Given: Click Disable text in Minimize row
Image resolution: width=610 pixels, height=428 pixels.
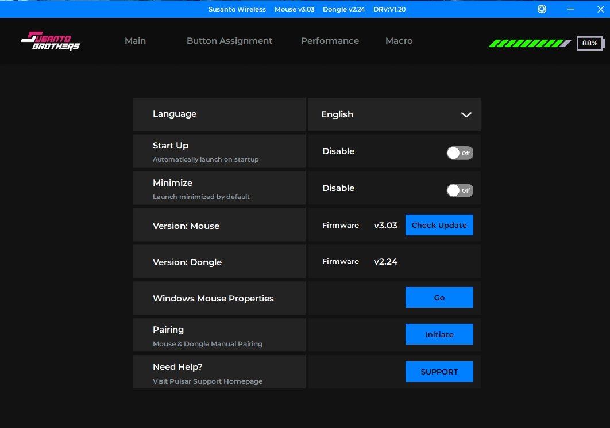Looking at the screenshot, I should (338, 188).
